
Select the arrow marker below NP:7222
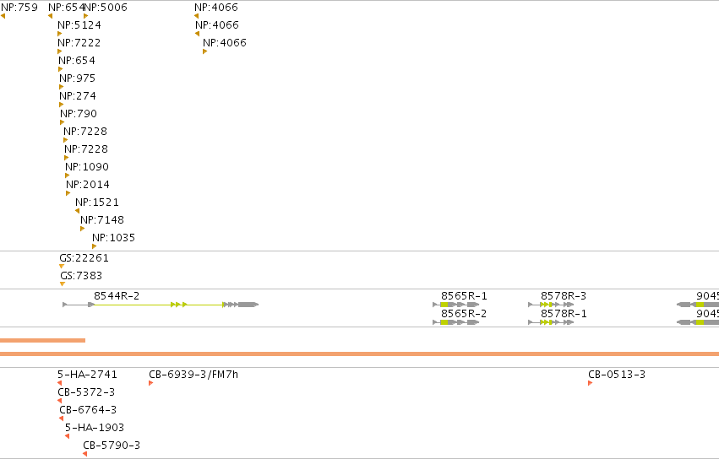(x=60, y=51)
